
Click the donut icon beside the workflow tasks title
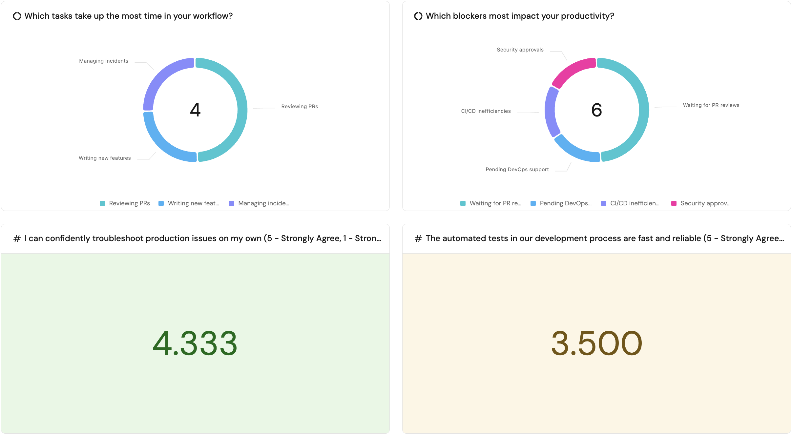[x=17, y=16]
